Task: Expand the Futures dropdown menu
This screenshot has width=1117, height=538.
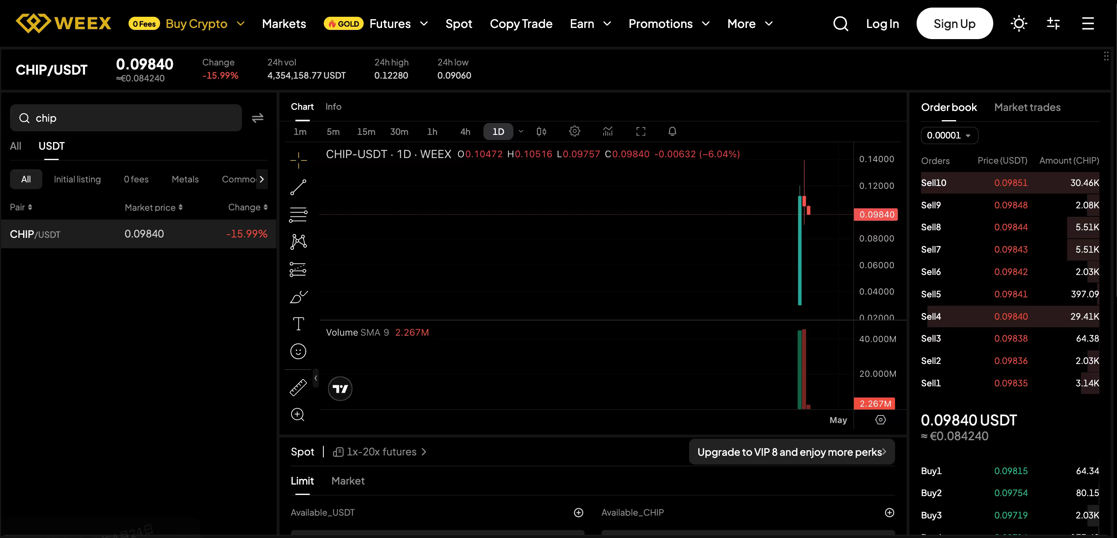Action: point(424,24)
